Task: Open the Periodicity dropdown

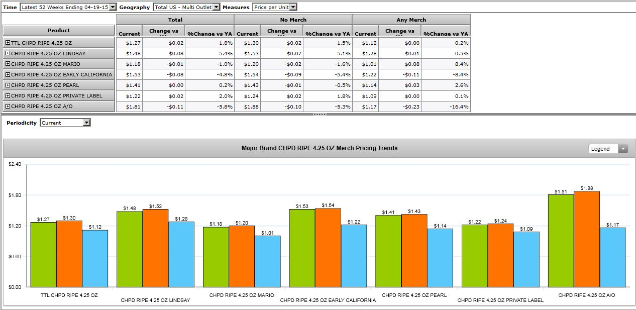Action: coord(86,123)
